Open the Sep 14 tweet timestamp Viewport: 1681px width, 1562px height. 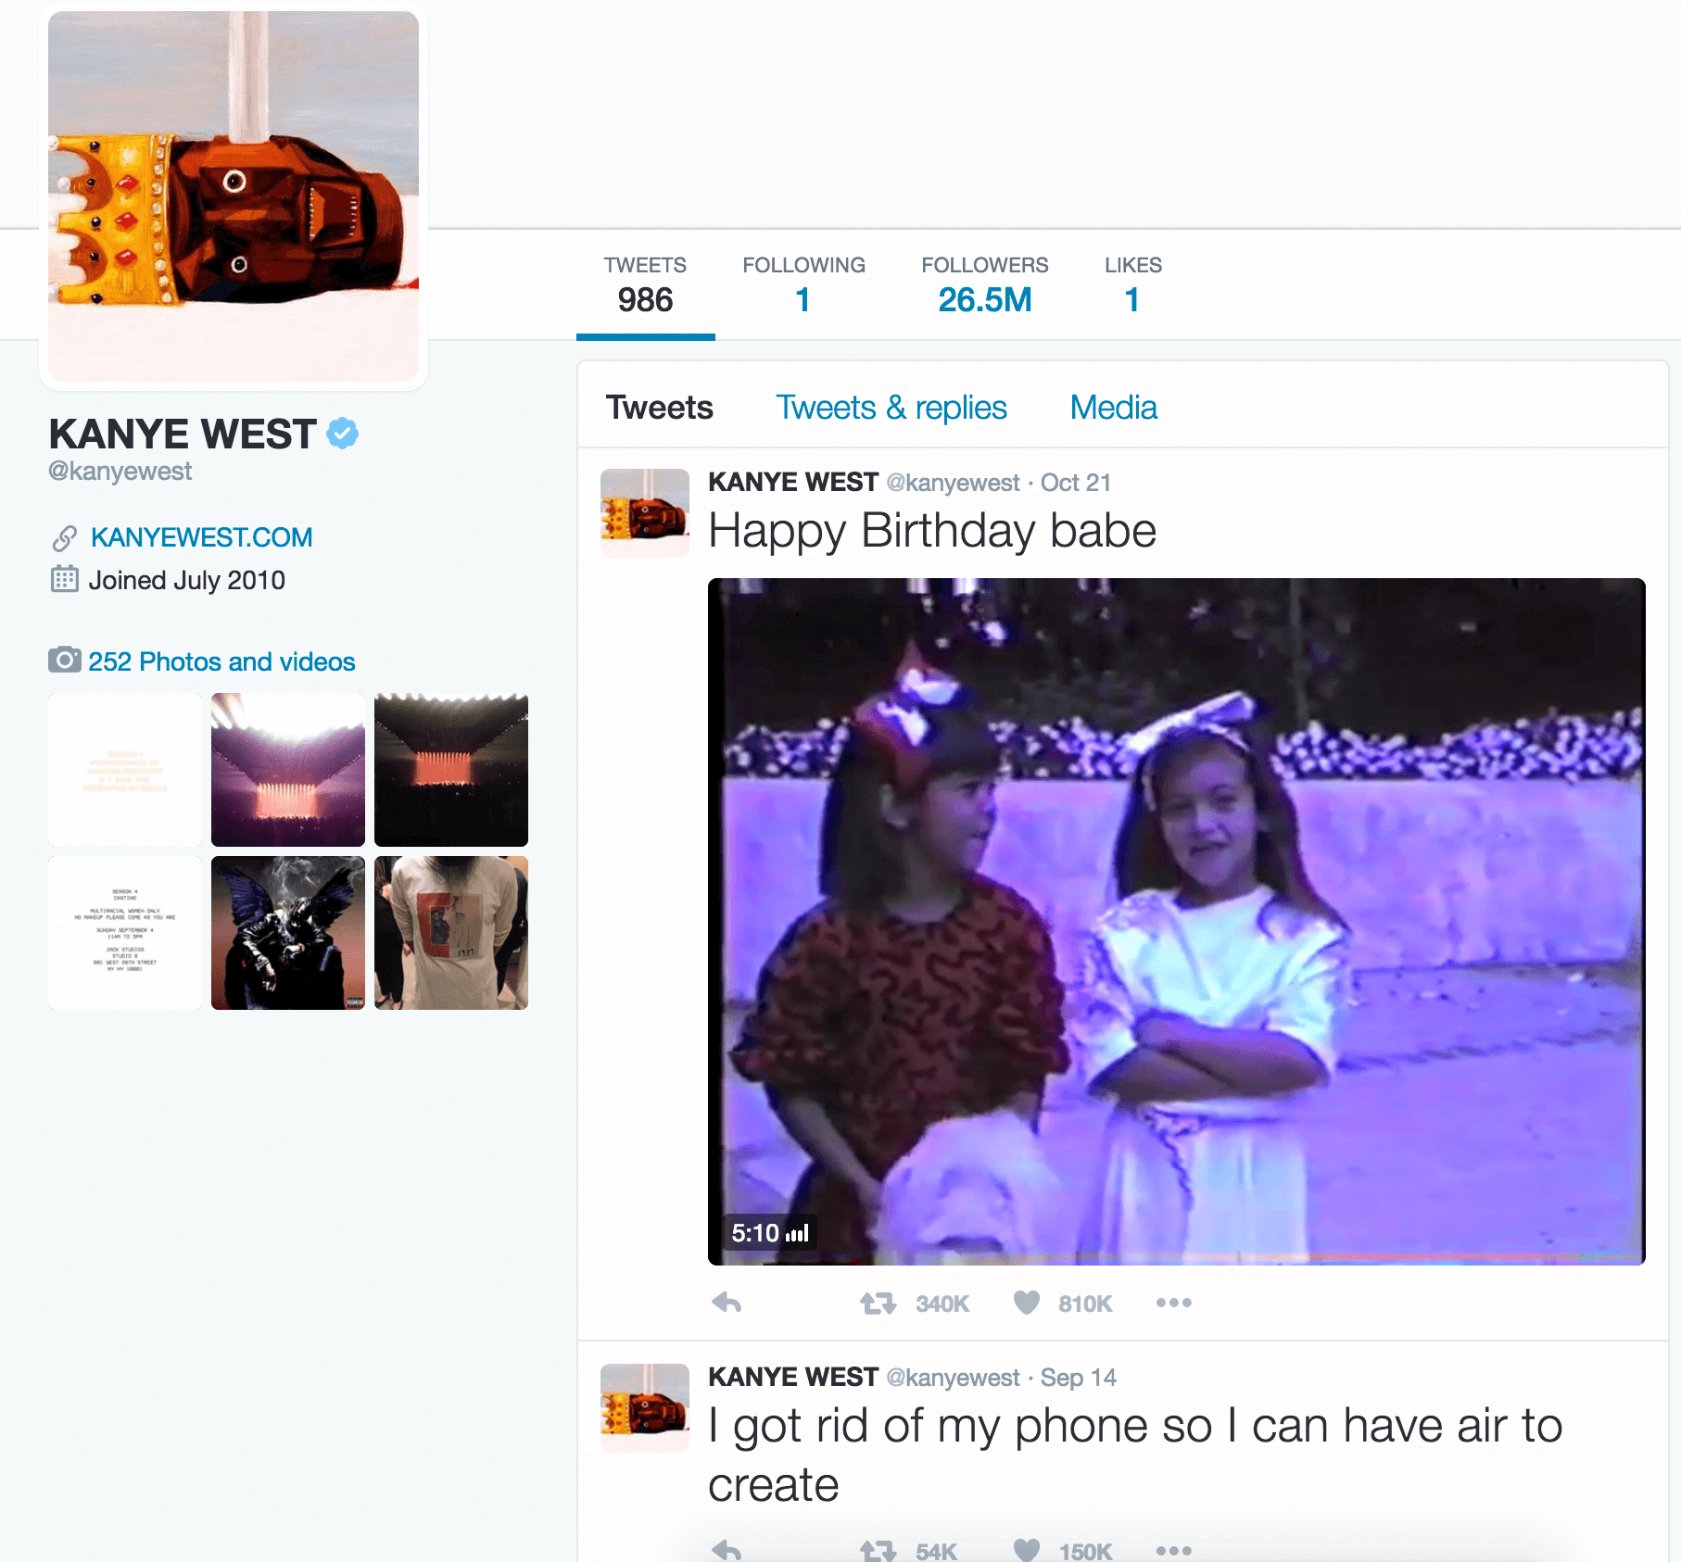coord(1078,1378)
